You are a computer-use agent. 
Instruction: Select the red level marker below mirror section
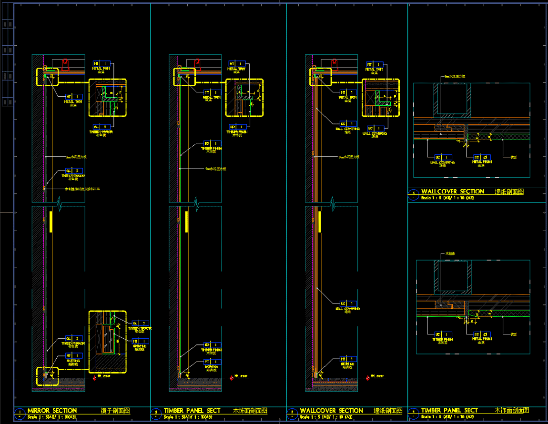[94, 377]
